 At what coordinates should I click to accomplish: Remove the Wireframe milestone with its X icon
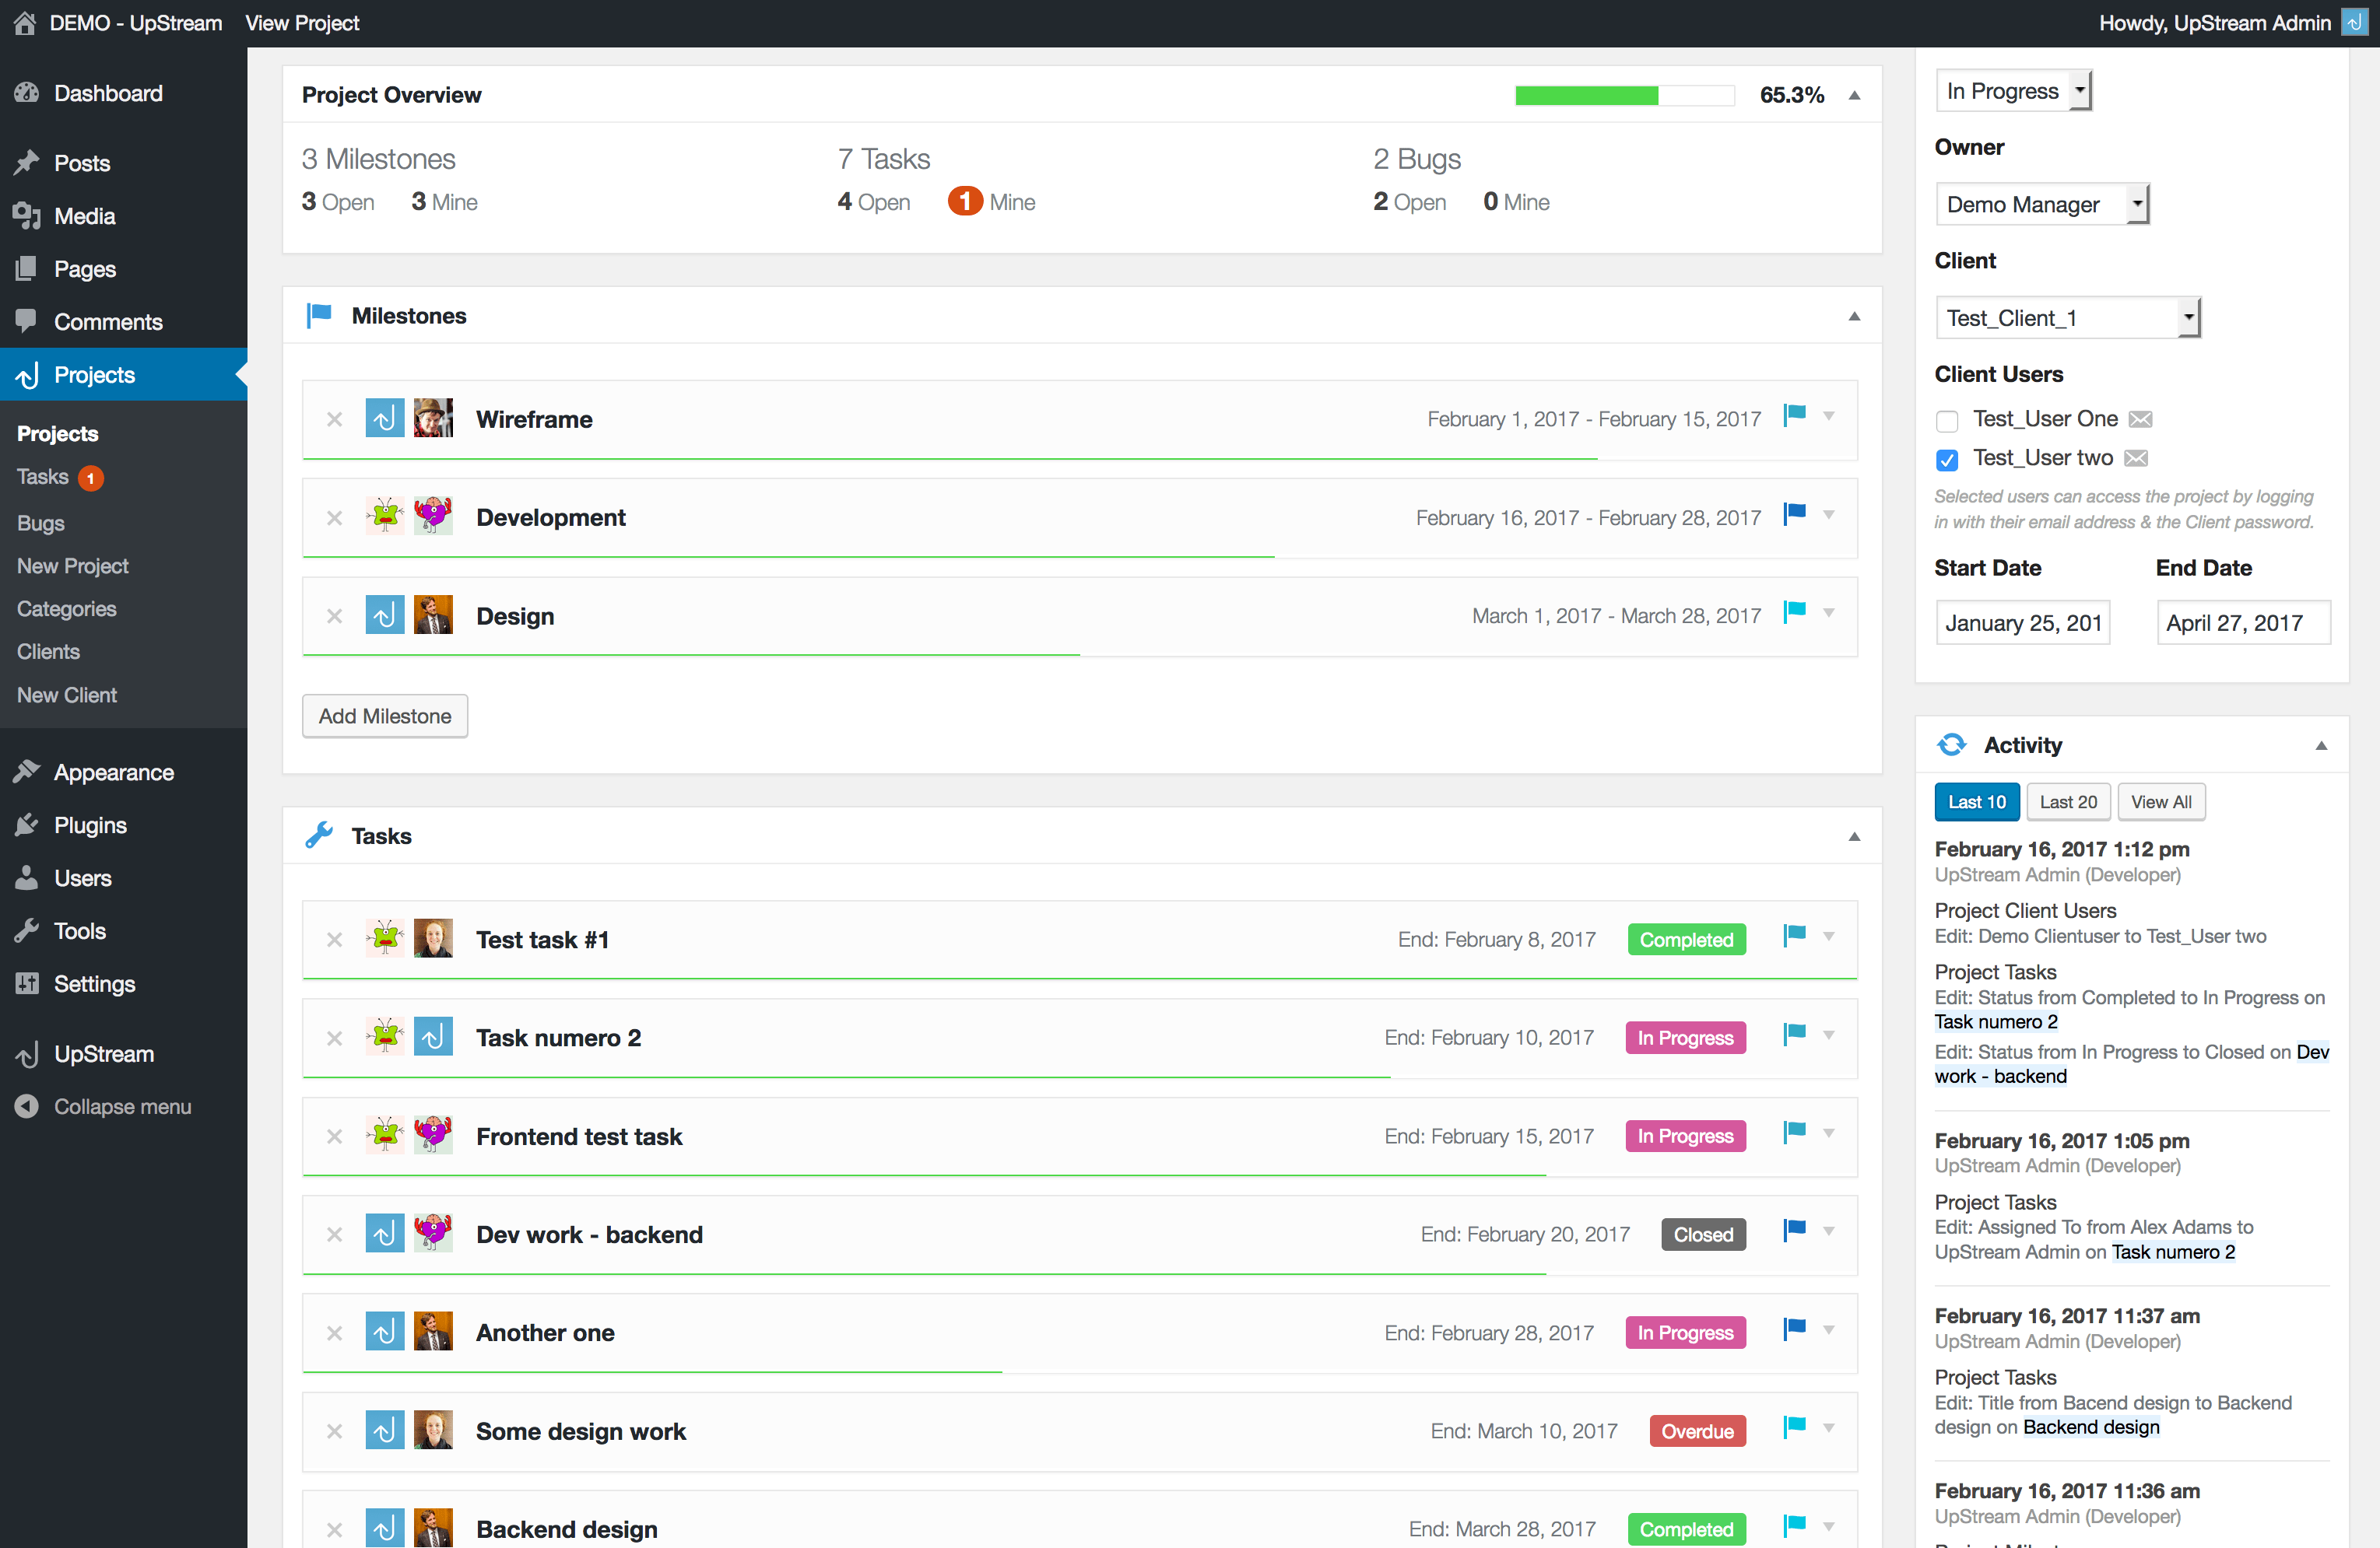click(335, 420)
